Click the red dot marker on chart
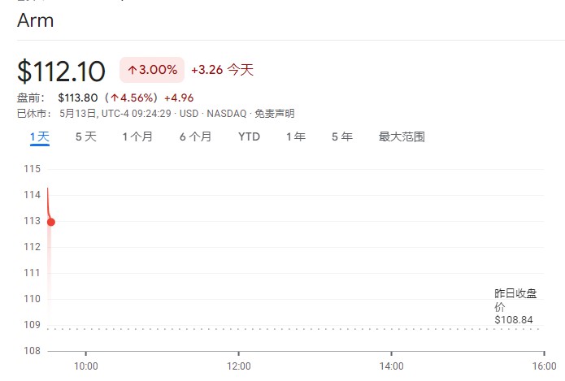This screenshot has height=381, width=565. coord(50,222)
